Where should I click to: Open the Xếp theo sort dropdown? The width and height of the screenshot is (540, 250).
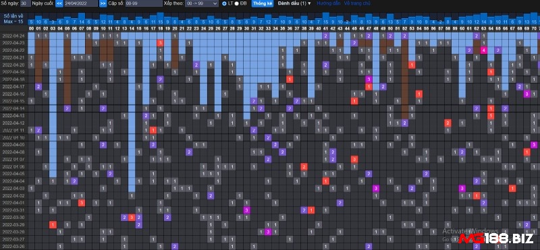click(x=201, y=3)
